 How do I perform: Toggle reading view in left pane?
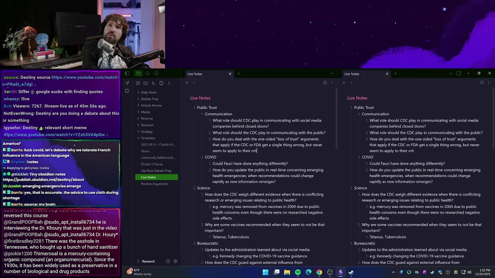coord(325,83)
